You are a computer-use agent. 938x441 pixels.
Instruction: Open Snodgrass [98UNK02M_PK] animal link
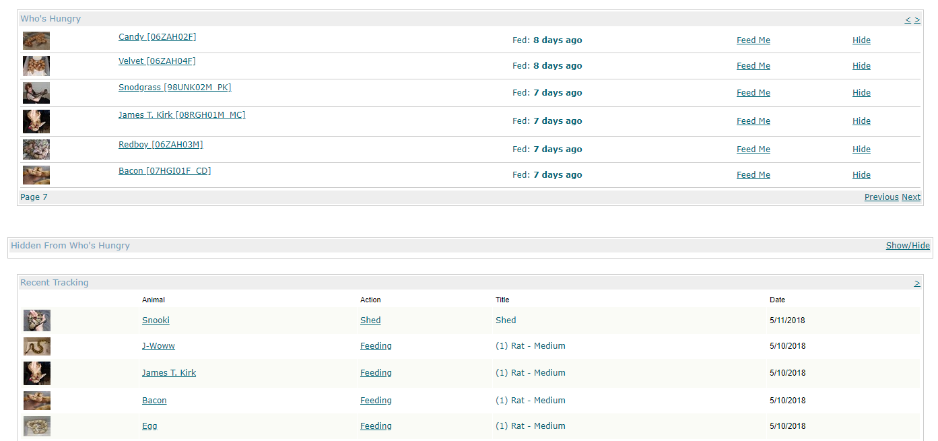click(174, 88)
